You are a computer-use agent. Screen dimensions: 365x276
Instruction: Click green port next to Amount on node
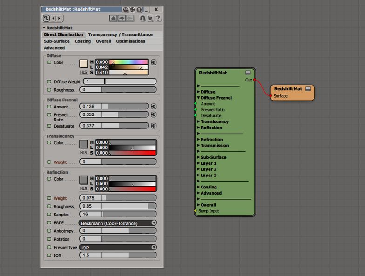click(196, 103)
